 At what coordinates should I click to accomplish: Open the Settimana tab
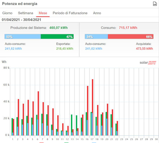25,13
